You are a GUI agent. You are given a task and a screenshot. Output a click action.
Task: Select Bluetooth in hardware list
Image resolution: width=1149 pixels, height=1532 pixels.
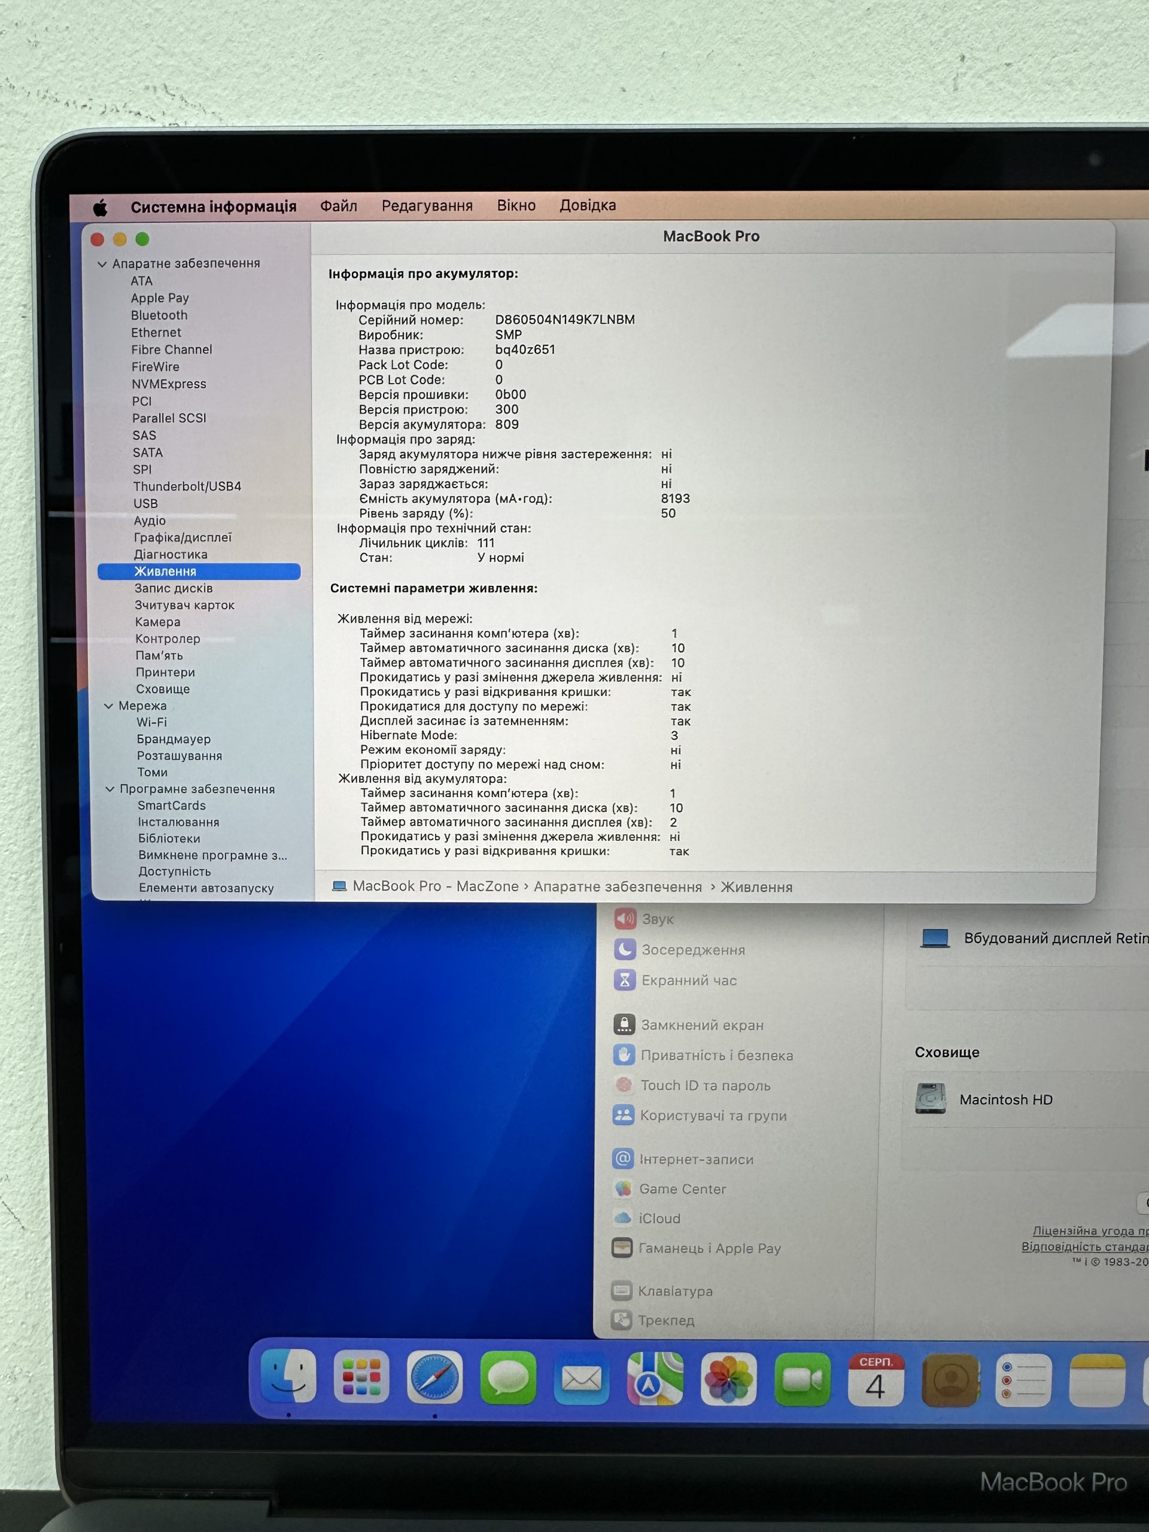(159, 315)
